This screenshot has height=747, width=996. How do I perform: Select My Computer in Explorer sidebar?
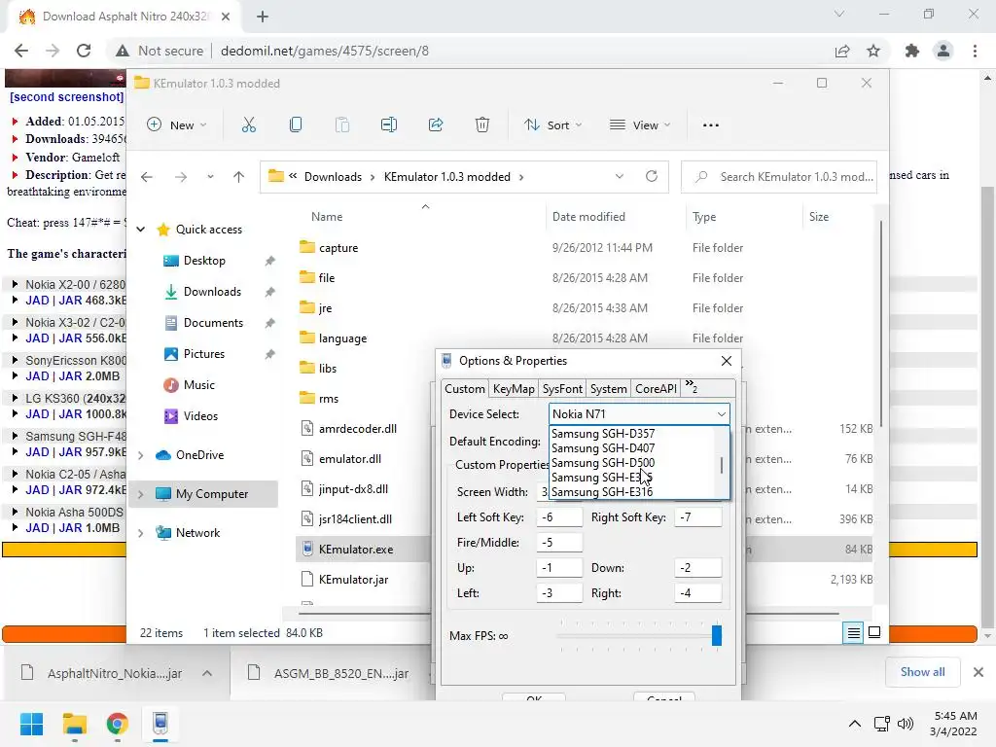point(204,493)
